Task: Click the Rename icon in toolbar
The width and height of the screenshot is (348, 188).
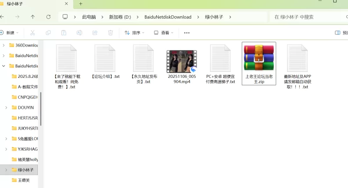Action: coord(79,33)
